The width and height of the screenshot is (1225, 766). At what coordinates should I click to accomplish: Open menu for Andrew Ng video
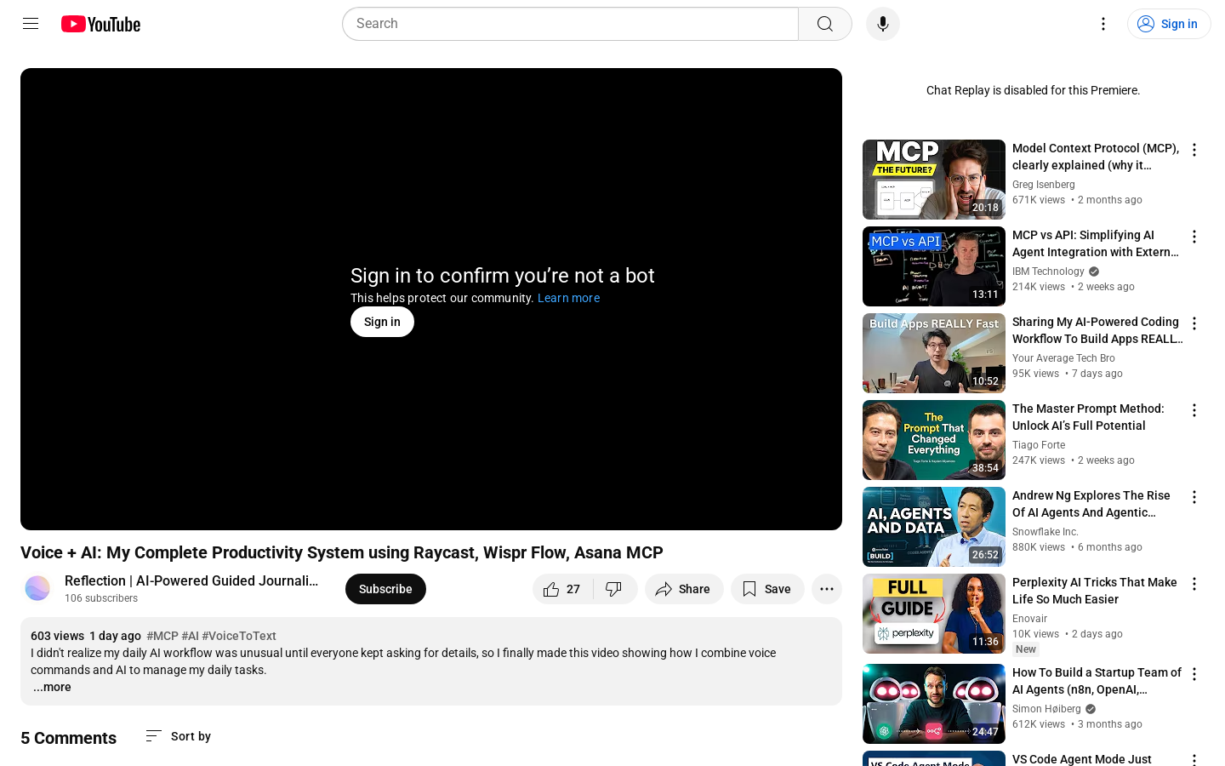(1194, 497)
